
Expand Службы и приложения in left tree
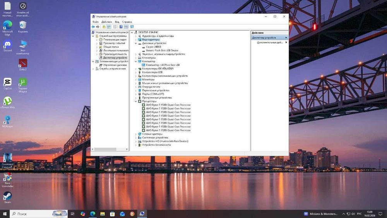[x=93, y=69]
